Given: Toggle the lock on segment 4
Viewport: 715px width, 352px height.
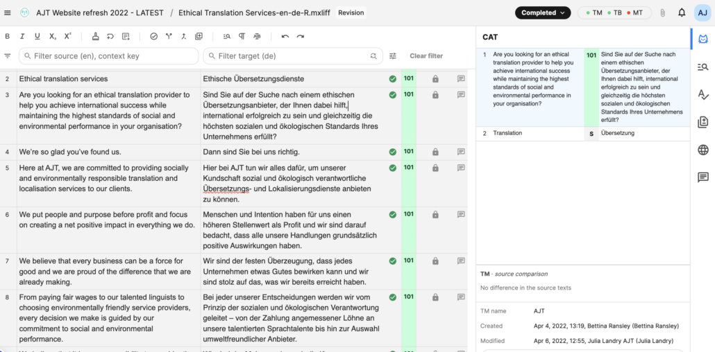Looking at the screenshot, I should tap(435, 152).
